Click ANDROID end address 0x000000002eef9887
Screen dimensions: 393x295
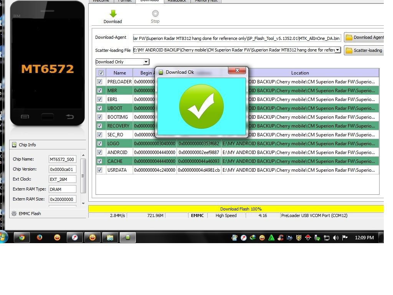click(199, 152)
